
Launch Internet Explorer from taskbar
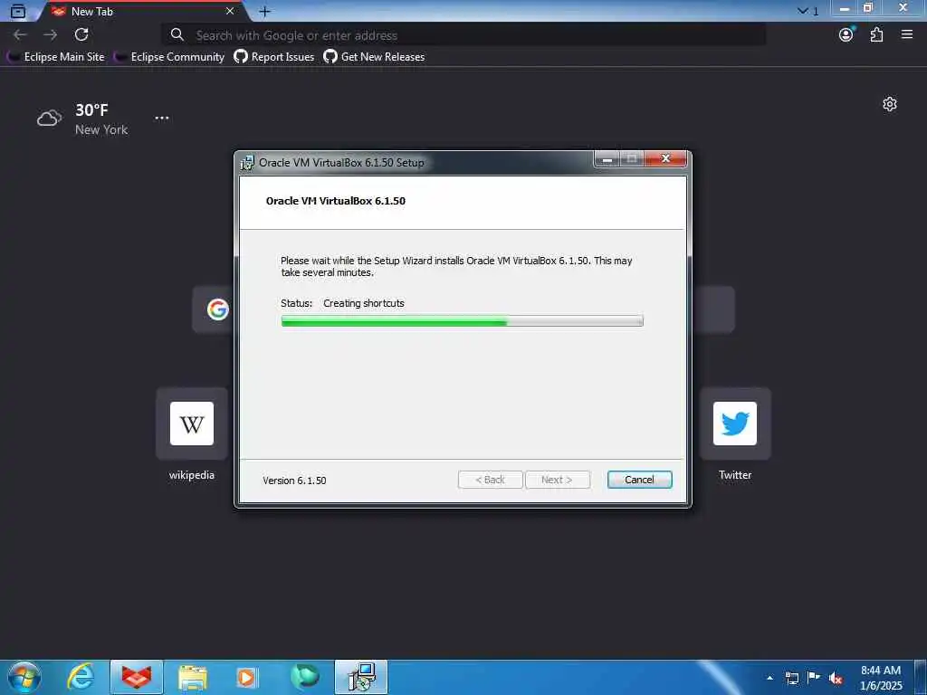tap(81, 677)
